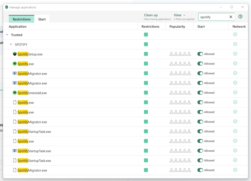This screenshot has height=181, width=251.
Task: Sort by the Popularity column header
Action: (177, 27)
